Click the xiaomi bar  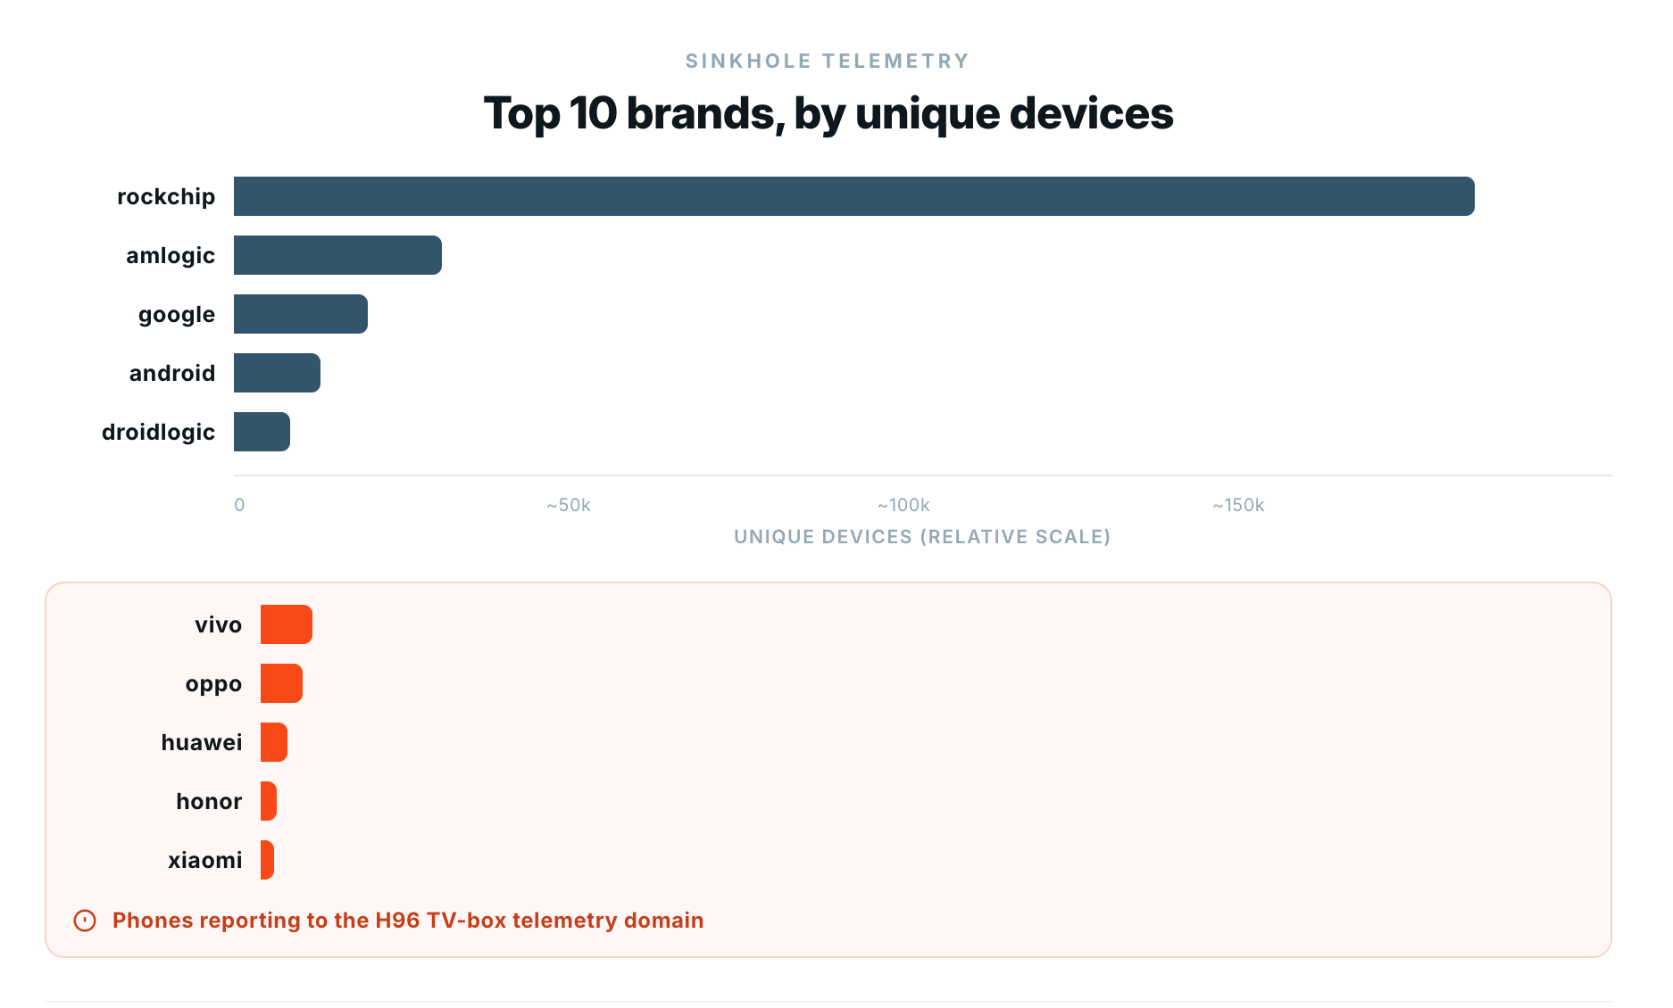pos(267,860)
